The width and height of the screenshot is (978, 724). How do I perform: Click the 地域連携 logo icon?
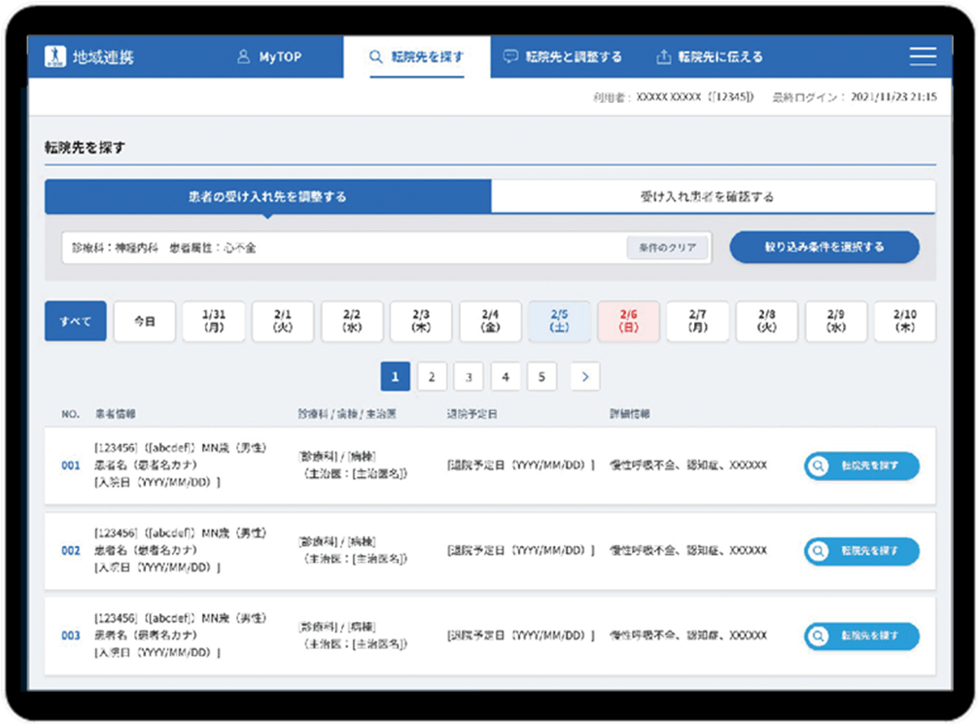(55, 57)
